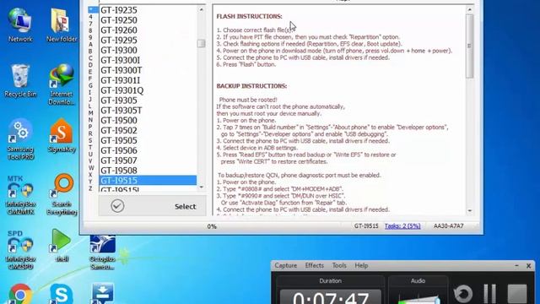The image size is (540, 304).
Task: Select GT-I9260 in model list
Action: click(x=148, y=30)
